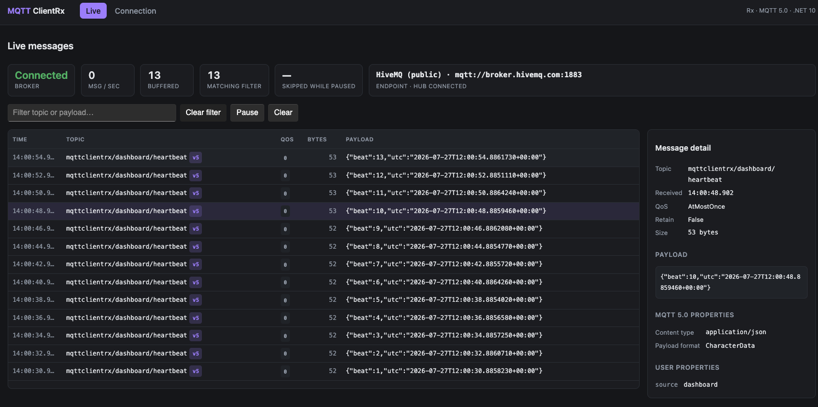Click the Buffered count card
The height and width of the screenshot is (407, 818).
(167, 80)
